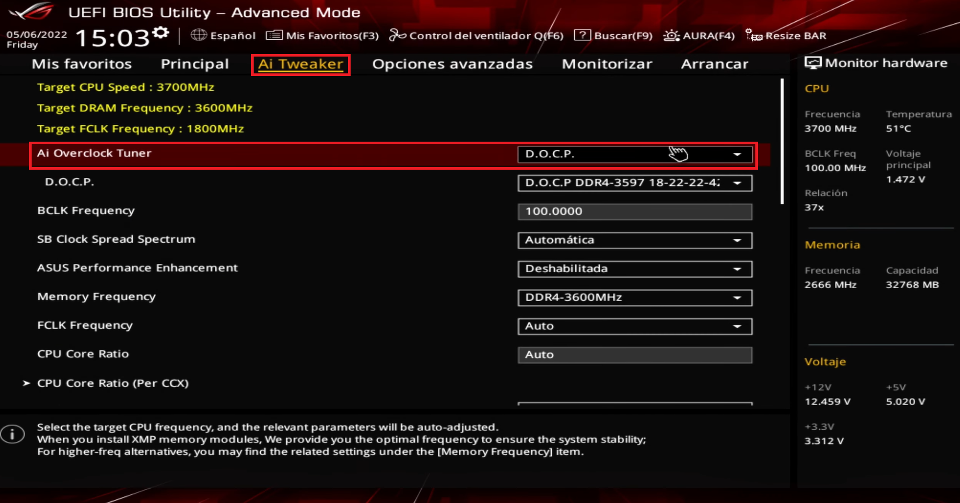This screenshot has height=503, width=960.
Task: Open Control del ventilador Q(F6) fan tool
Action: point(398,35)
